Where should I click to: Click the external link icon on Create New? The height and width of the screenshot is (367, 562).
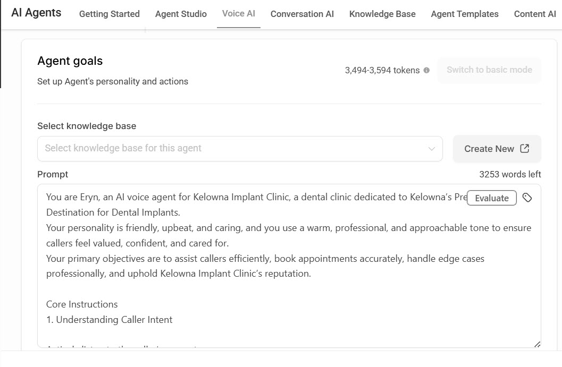tap(525, 148)
